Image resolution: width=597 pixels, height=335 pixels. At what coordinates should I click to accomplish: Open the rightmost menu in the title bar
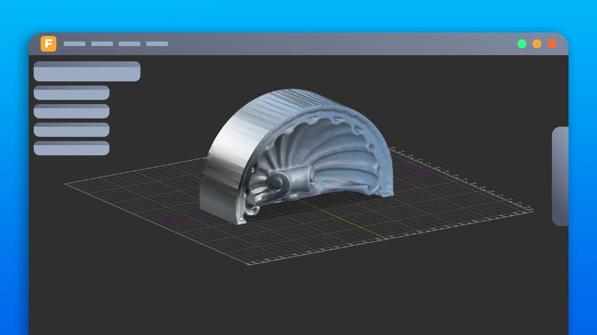coord(156,43)
